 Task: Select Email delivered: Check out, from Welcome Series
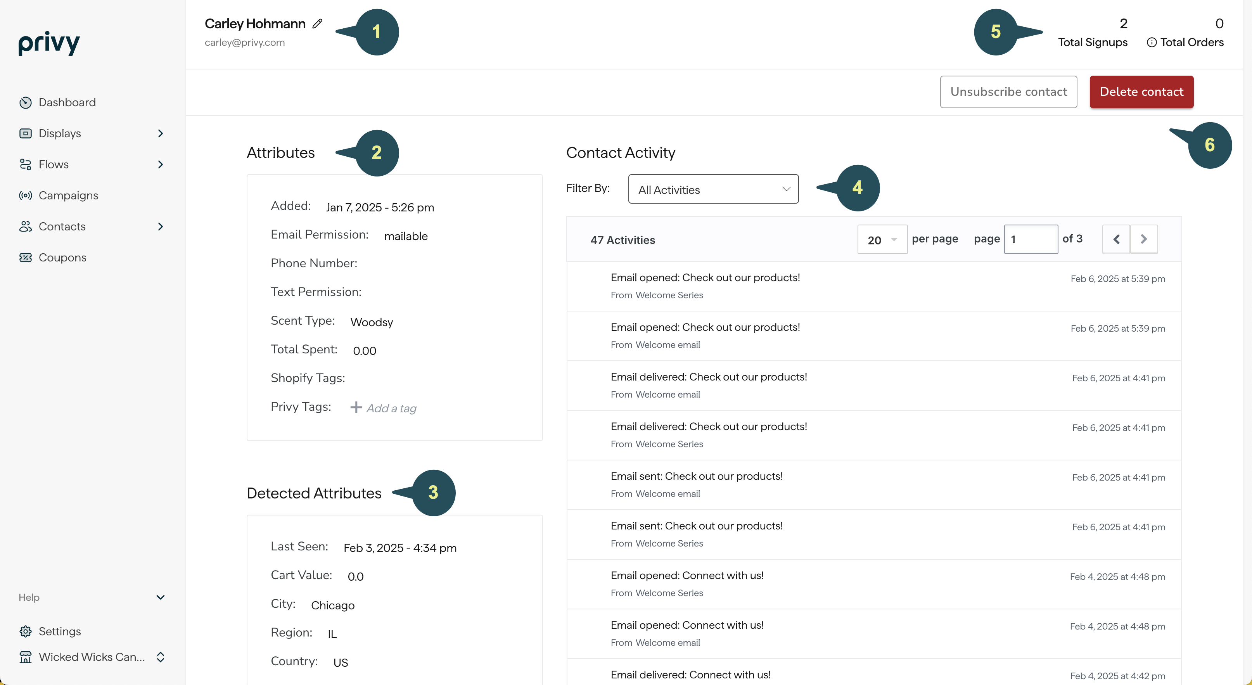point(874,435)
